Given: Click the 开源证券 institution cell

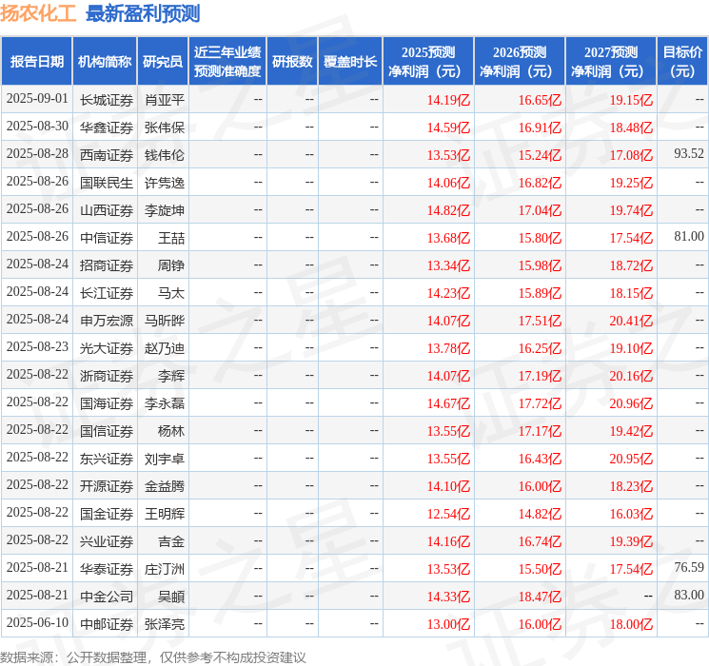Looking at the screenshot, I should [107, 486].
